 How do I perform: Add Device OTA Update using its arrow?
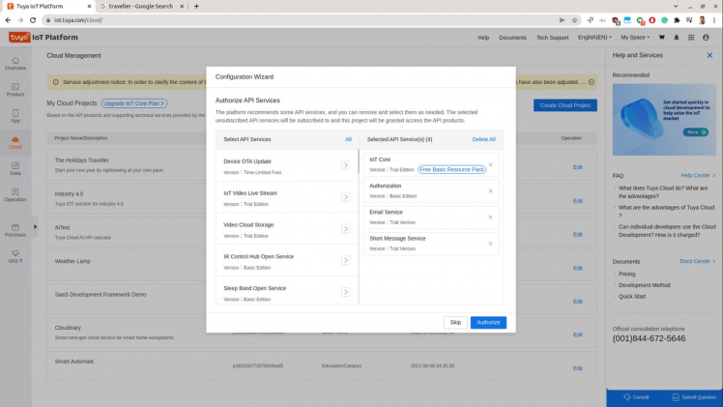click(345, 165)
